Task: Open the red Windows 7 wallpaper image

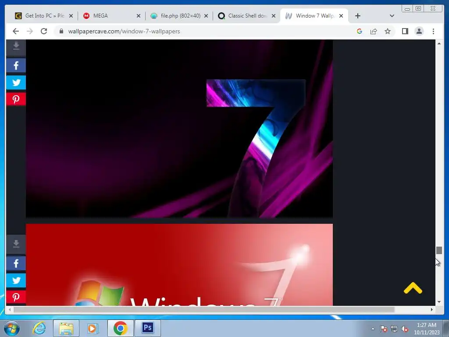Action: pos(179,265)
